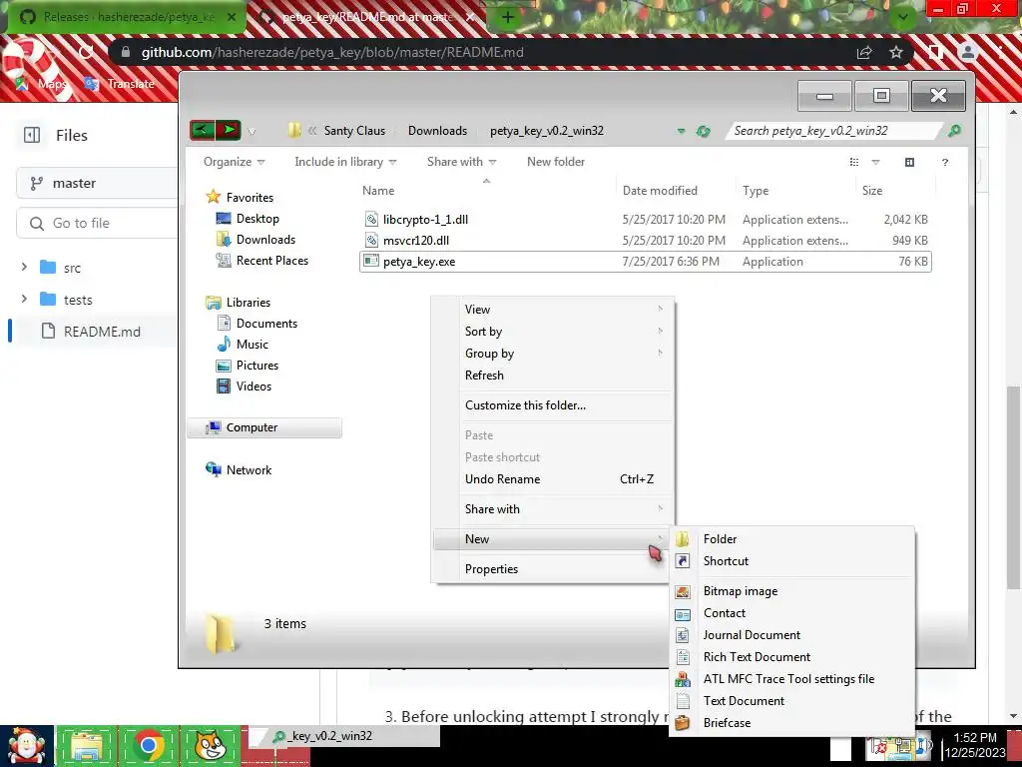Image resolution: width=1022 pixels, height=767 pixels.
Task: Click the change view icon
Action: click(x=854, y=162)
